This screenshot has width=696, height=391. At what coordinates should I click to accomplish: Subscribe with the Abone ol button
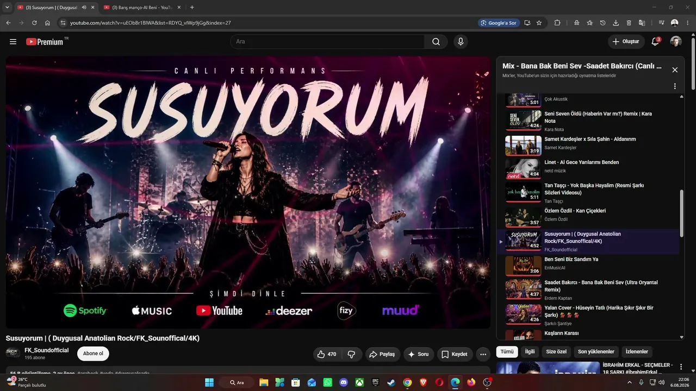point(93,354)
